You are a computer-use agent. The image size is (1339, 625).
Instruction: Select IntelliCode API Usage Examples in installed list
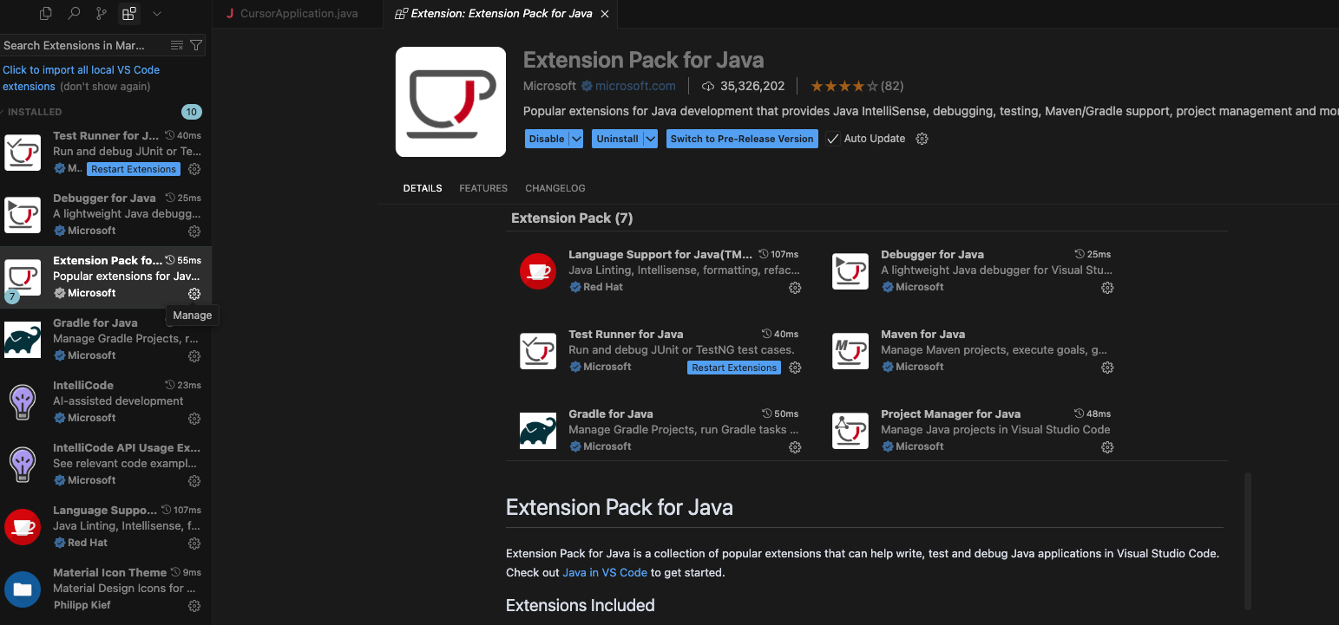pyautogui.click(x=106, y=464)
